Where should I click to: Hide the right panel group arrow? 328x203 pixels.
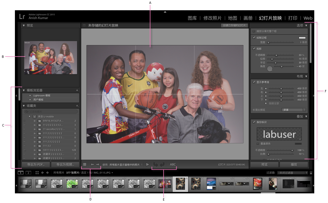313,96
